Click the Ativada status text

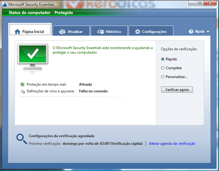(x=85, y=84)
